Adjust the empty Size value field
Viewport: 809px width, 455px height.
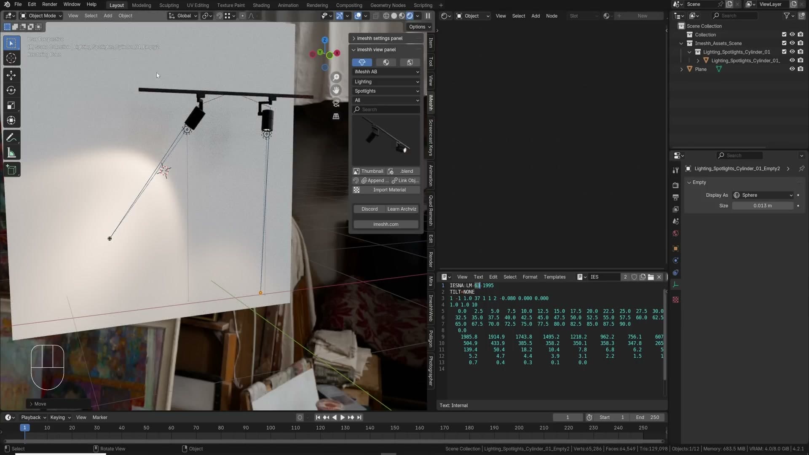[763, 206]
